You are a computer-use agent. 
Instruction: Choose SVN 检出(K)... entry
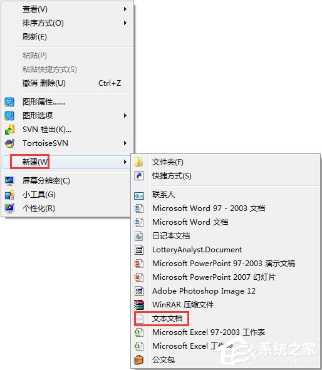tap(67, 130)
